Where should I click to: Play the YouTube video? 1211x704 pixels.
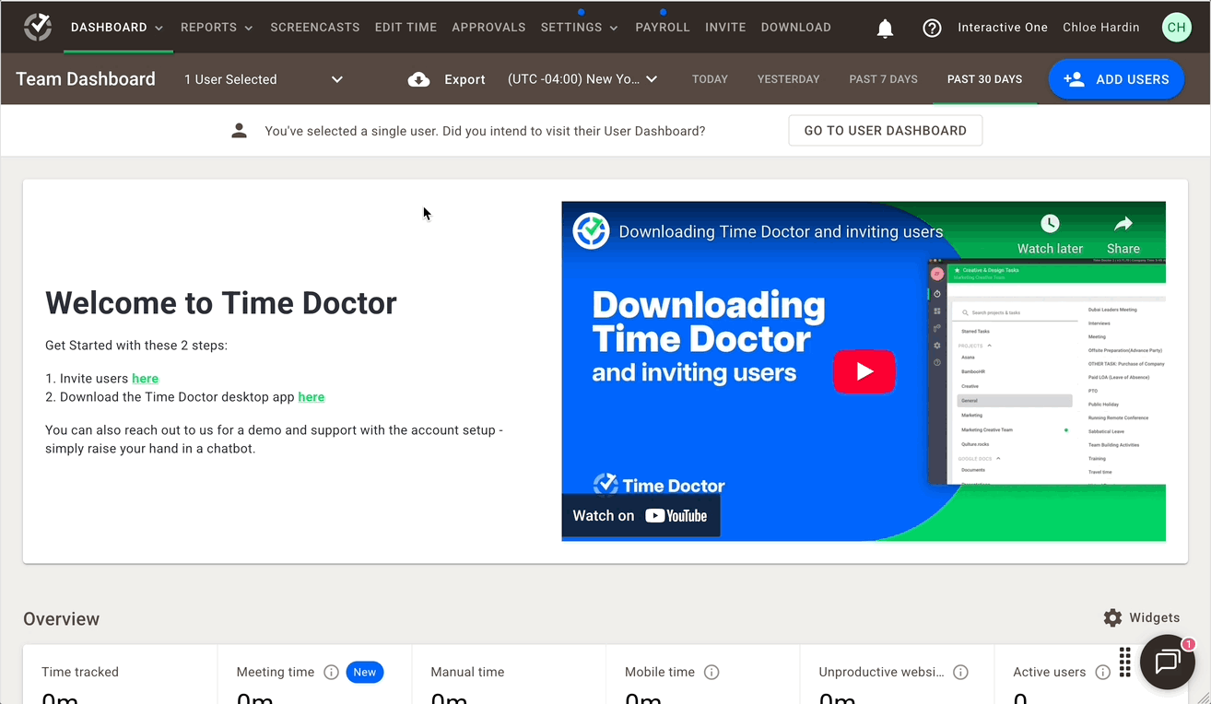coord(864,371)
